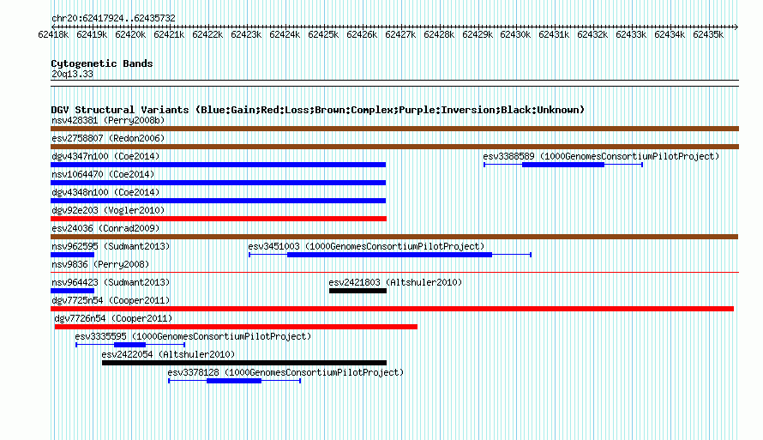The image size is (763, 440).
Task: Click the esv3378128 variant label
Action: pyautogui.click(x=285, y=372)
